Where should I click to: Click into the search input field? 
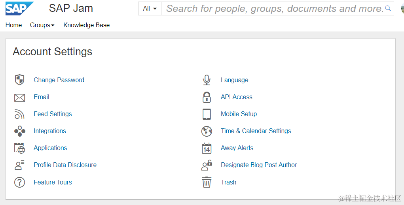(x=273, y=8)
